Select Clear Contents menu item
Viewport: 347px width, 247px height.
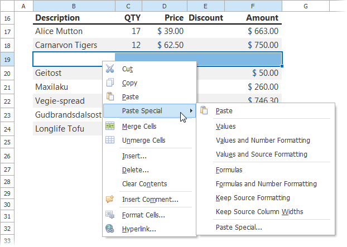tap(144, 184)
